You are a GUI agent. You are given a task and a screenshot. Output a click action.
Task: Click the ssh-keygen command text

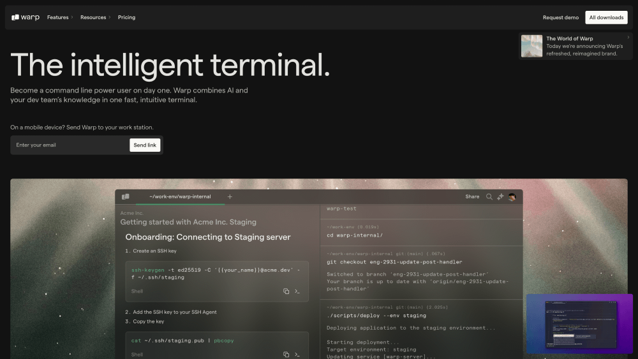tap(216, 274)
